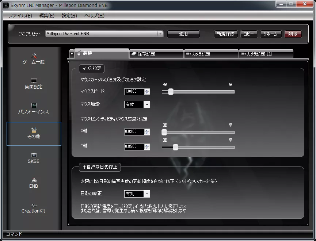Image resolution: width=316 pixels, height=241 pixels.
Task: Open the ENB sidebar section
Action: (34, 183)
